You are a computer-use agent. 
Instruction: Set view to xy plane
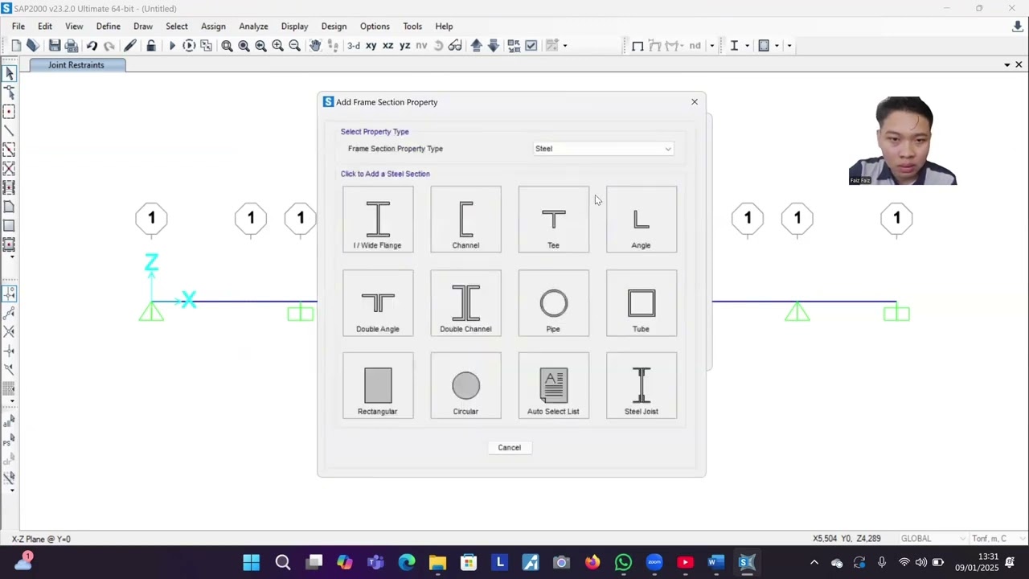coord(371,46)
